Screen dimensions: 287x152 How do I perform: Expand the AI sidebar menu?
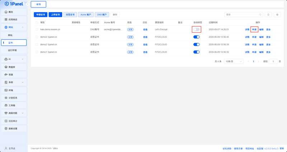[14, 59]
